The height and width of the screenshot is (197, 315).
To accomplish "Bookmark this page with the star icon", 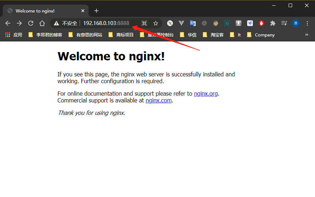I will pyautogui.click(x=156, y=23).
